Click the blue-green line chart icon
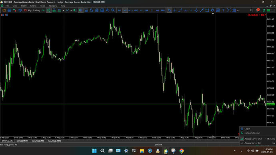Image resolution: width=276 pixels, height=155 pixels. tap(67, 10)
